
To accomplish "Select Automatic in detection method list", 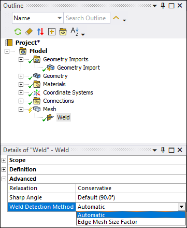I will tap(131, 215).
